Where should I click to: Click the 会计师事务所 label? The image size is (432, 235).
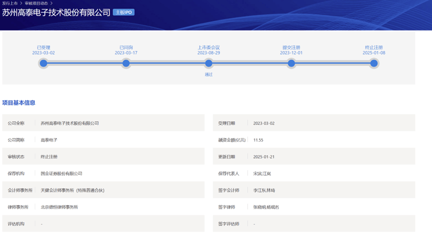tap(20, 190)
